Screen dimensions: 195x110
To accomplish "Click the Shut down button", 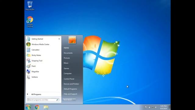I will tap(68, 100).
